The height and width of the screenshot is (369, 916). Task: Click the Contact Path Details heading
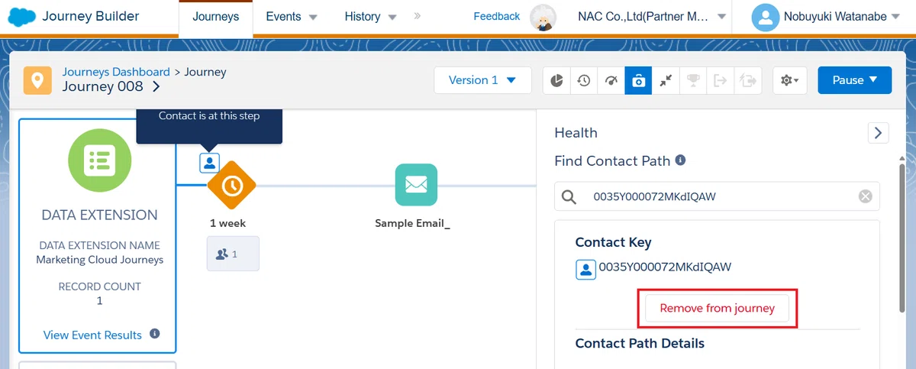click(x=640, y=343)
